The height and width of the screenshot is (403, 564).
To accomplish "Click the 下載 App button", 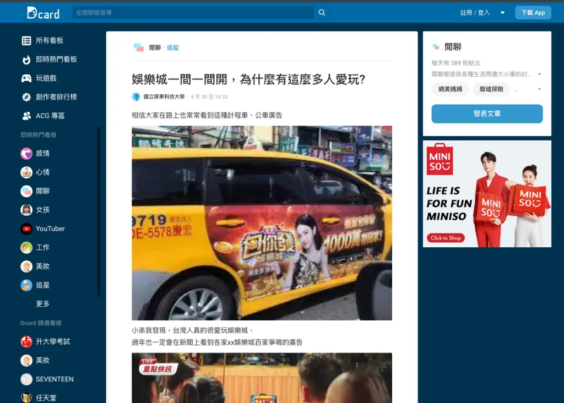I will 533,13.
